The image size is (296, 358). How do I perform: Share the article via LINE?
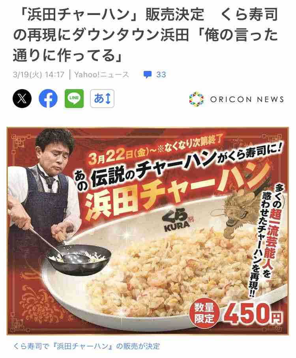coord(74,99)
